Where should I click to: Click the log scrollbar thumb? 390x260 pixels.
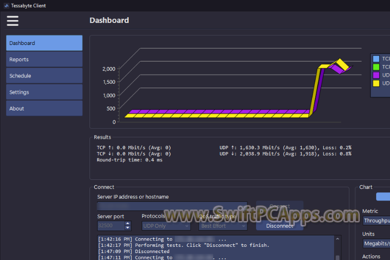tap(337, 258)
